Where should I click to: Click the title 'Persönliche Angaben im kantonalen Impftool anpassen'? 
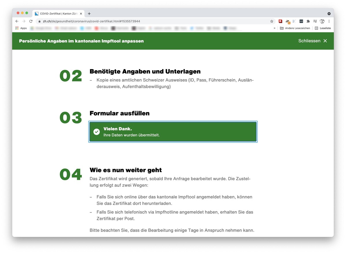pos(81,41)
